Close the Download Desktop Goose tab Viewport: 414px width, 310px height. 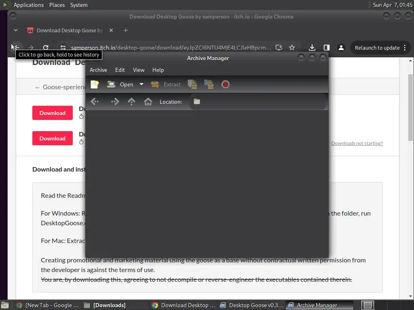pos(111,30)
